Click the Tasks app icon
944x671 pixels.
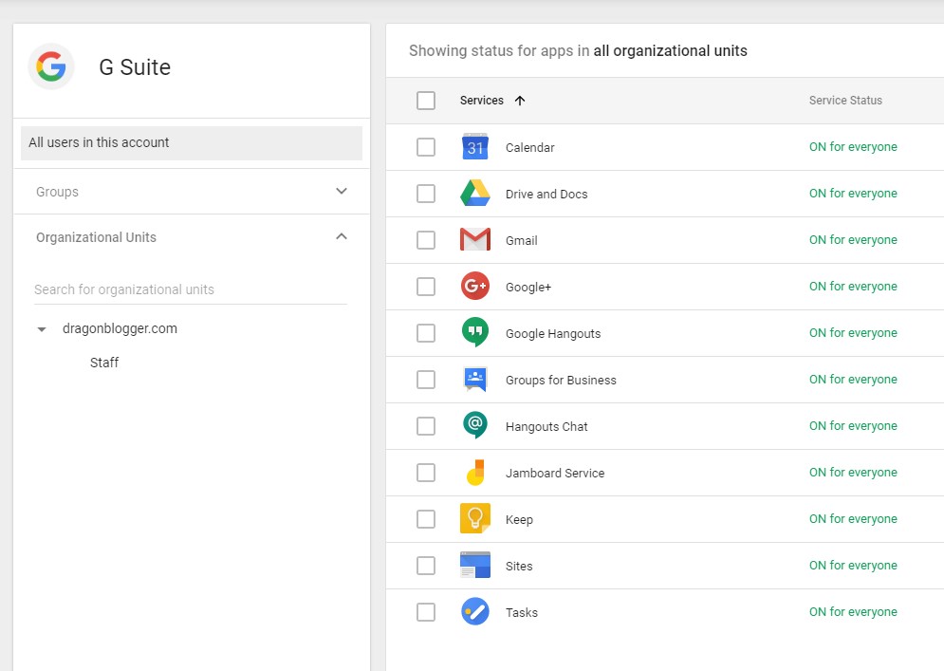point(475,611)
